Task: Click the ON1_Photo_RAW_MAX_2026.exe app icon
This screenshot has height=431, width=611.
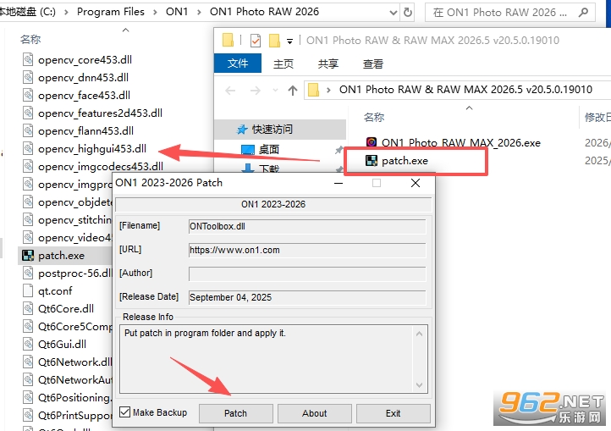Action: click(372, 142)
